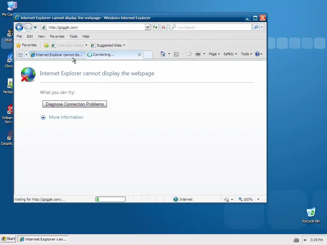Click the page icon beside the URL
Viewport: 327px width, 245px height.
point(44,27)
